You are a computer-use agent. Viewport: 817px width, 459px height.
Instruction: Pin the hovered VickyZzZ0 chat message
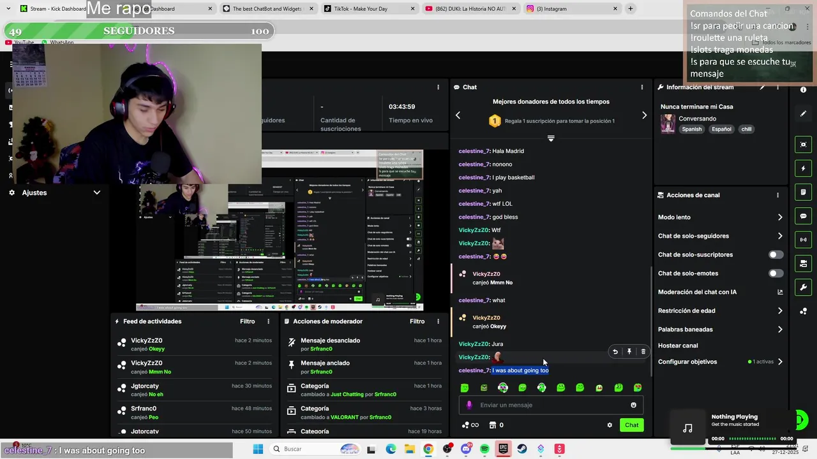[x=629, y=351]
